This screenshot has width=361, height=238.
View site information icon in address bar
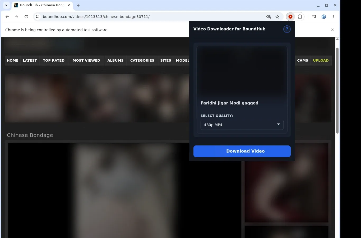point(38,17)
